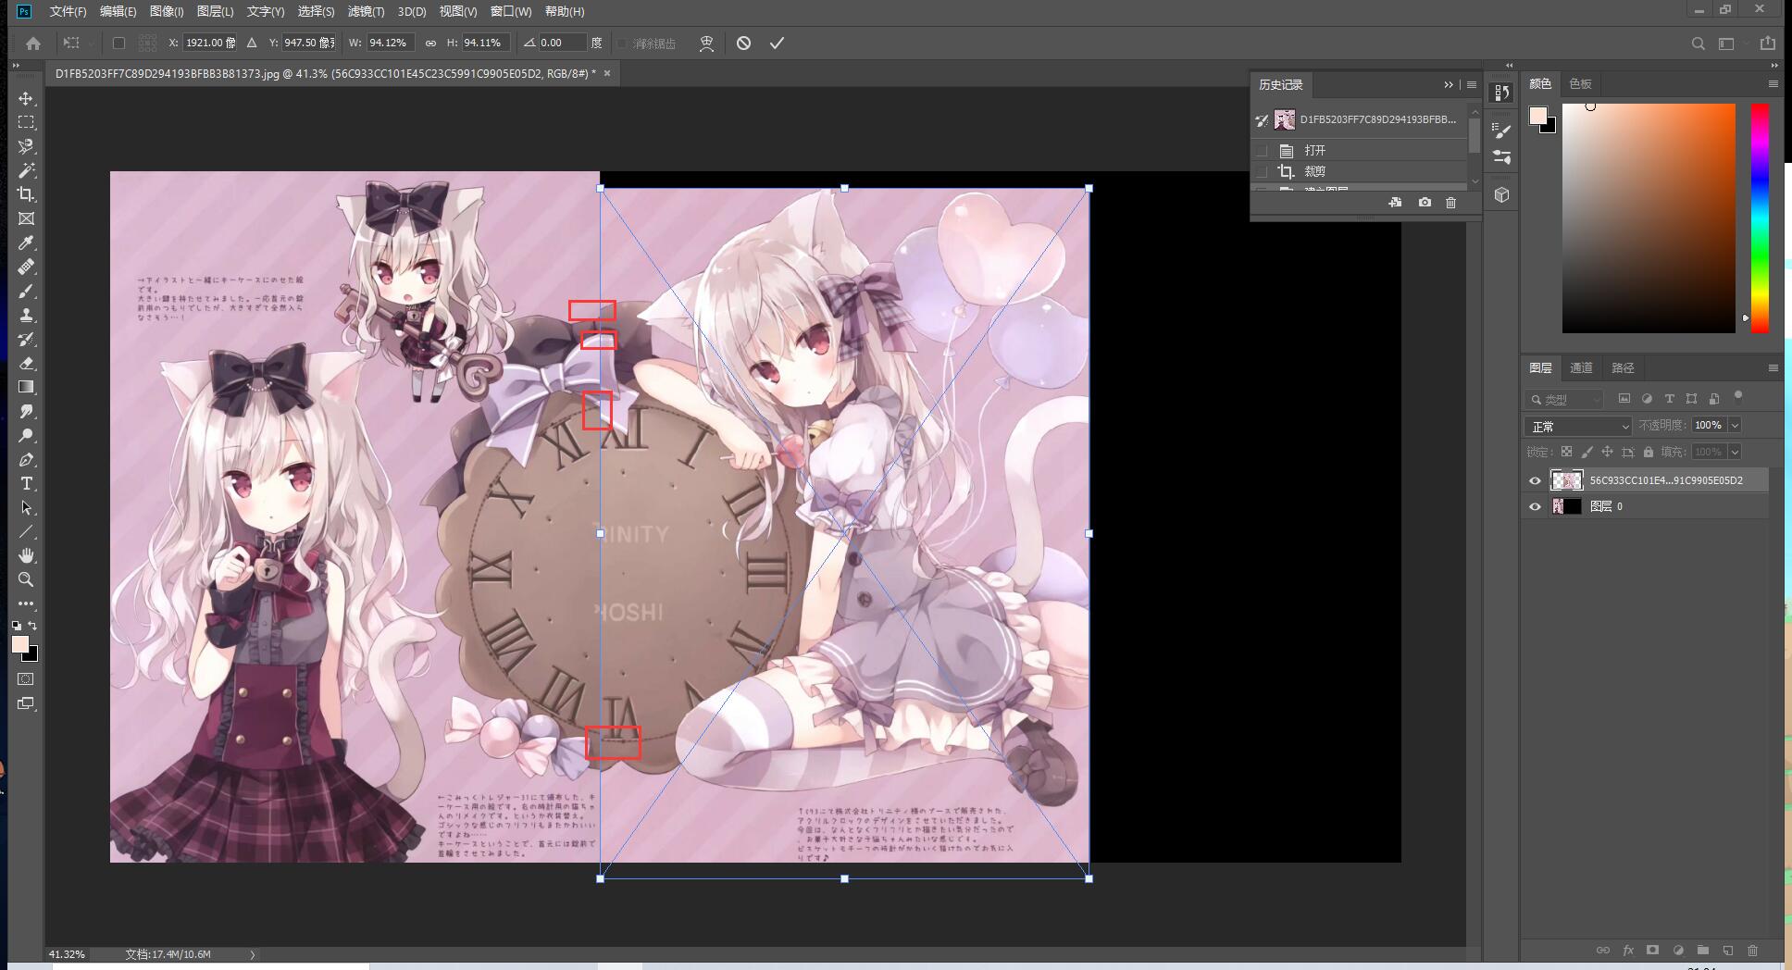Open the blend mode dropdown 正常
The height and width of the screenshot is (970, 1792).
coord(1578,426)
